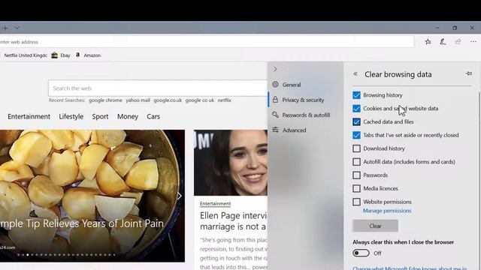
Task: Open Lifestyle news tab
Action: click(71, 117)
